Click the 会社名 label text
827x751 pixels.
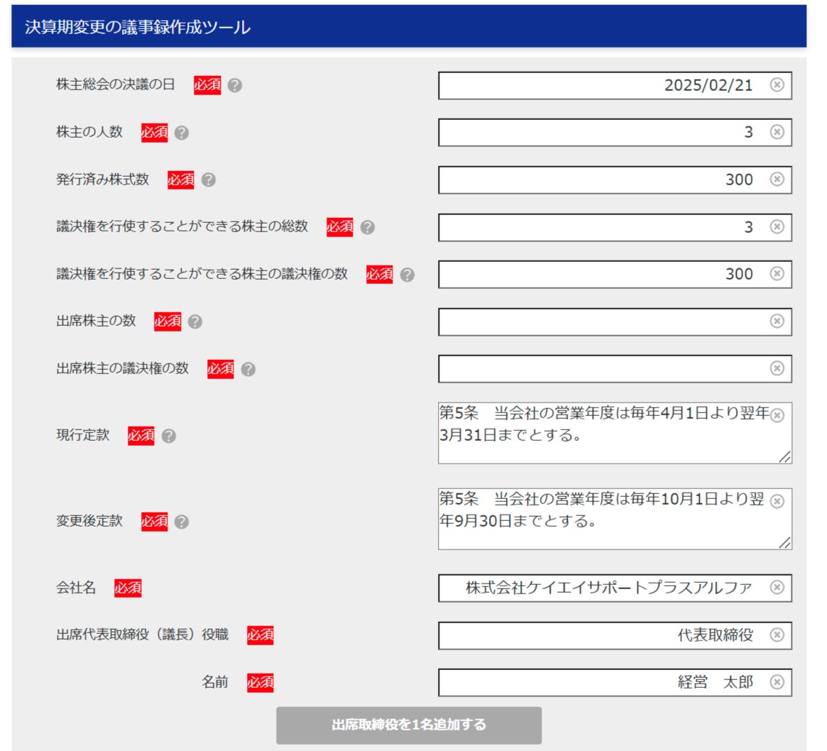tap(76, 588)
